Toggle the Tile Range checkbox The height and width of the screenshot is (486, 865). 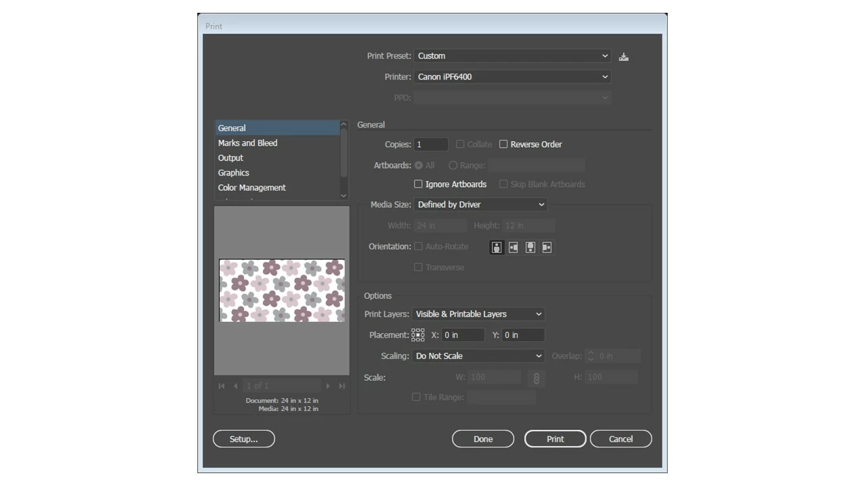(416, 397)
